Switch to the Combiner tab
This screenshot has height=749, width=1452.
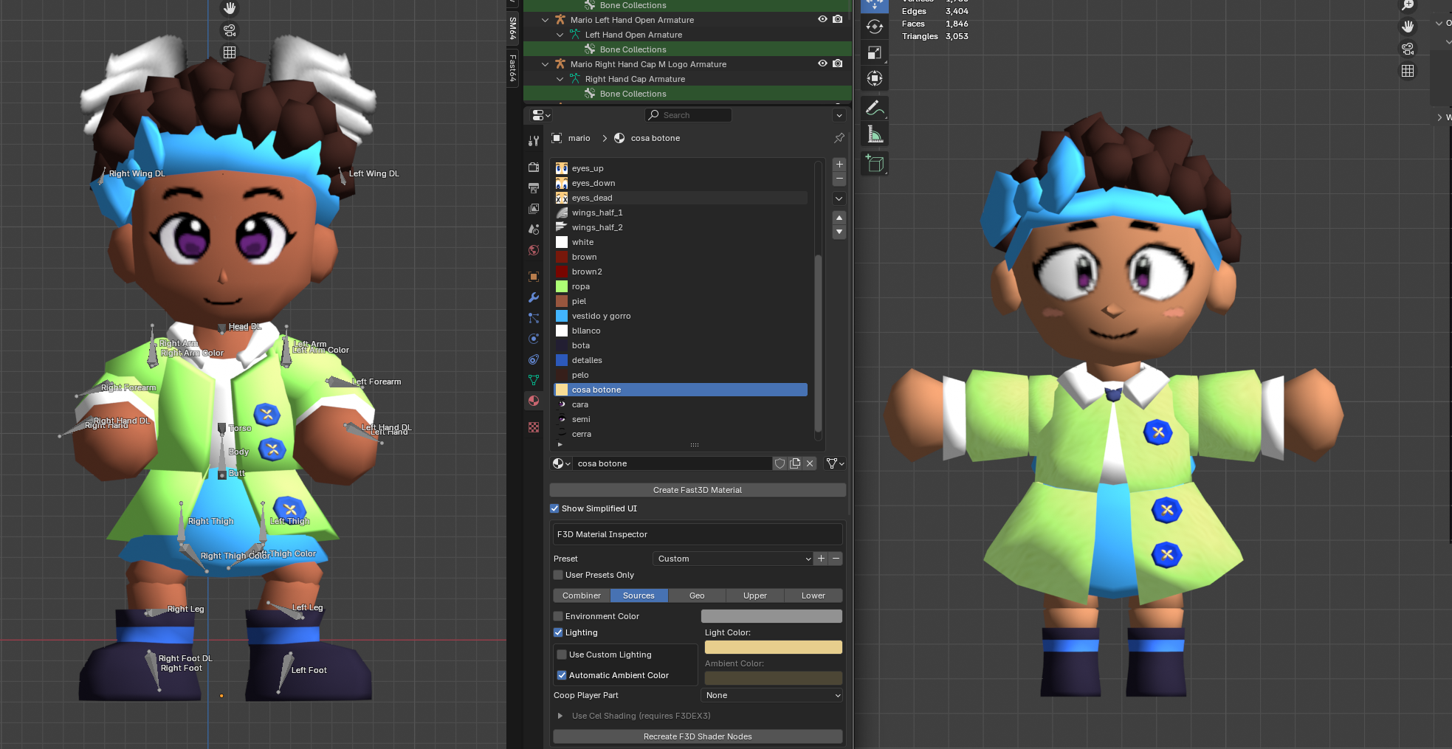coord(582,596)
